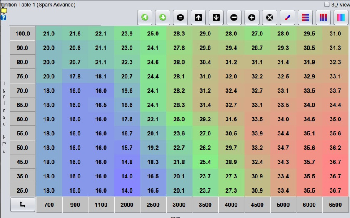This screenshot has height=218, width=350.
Task: Click the black down-arrow decrement button
Action: click(216, 18)
